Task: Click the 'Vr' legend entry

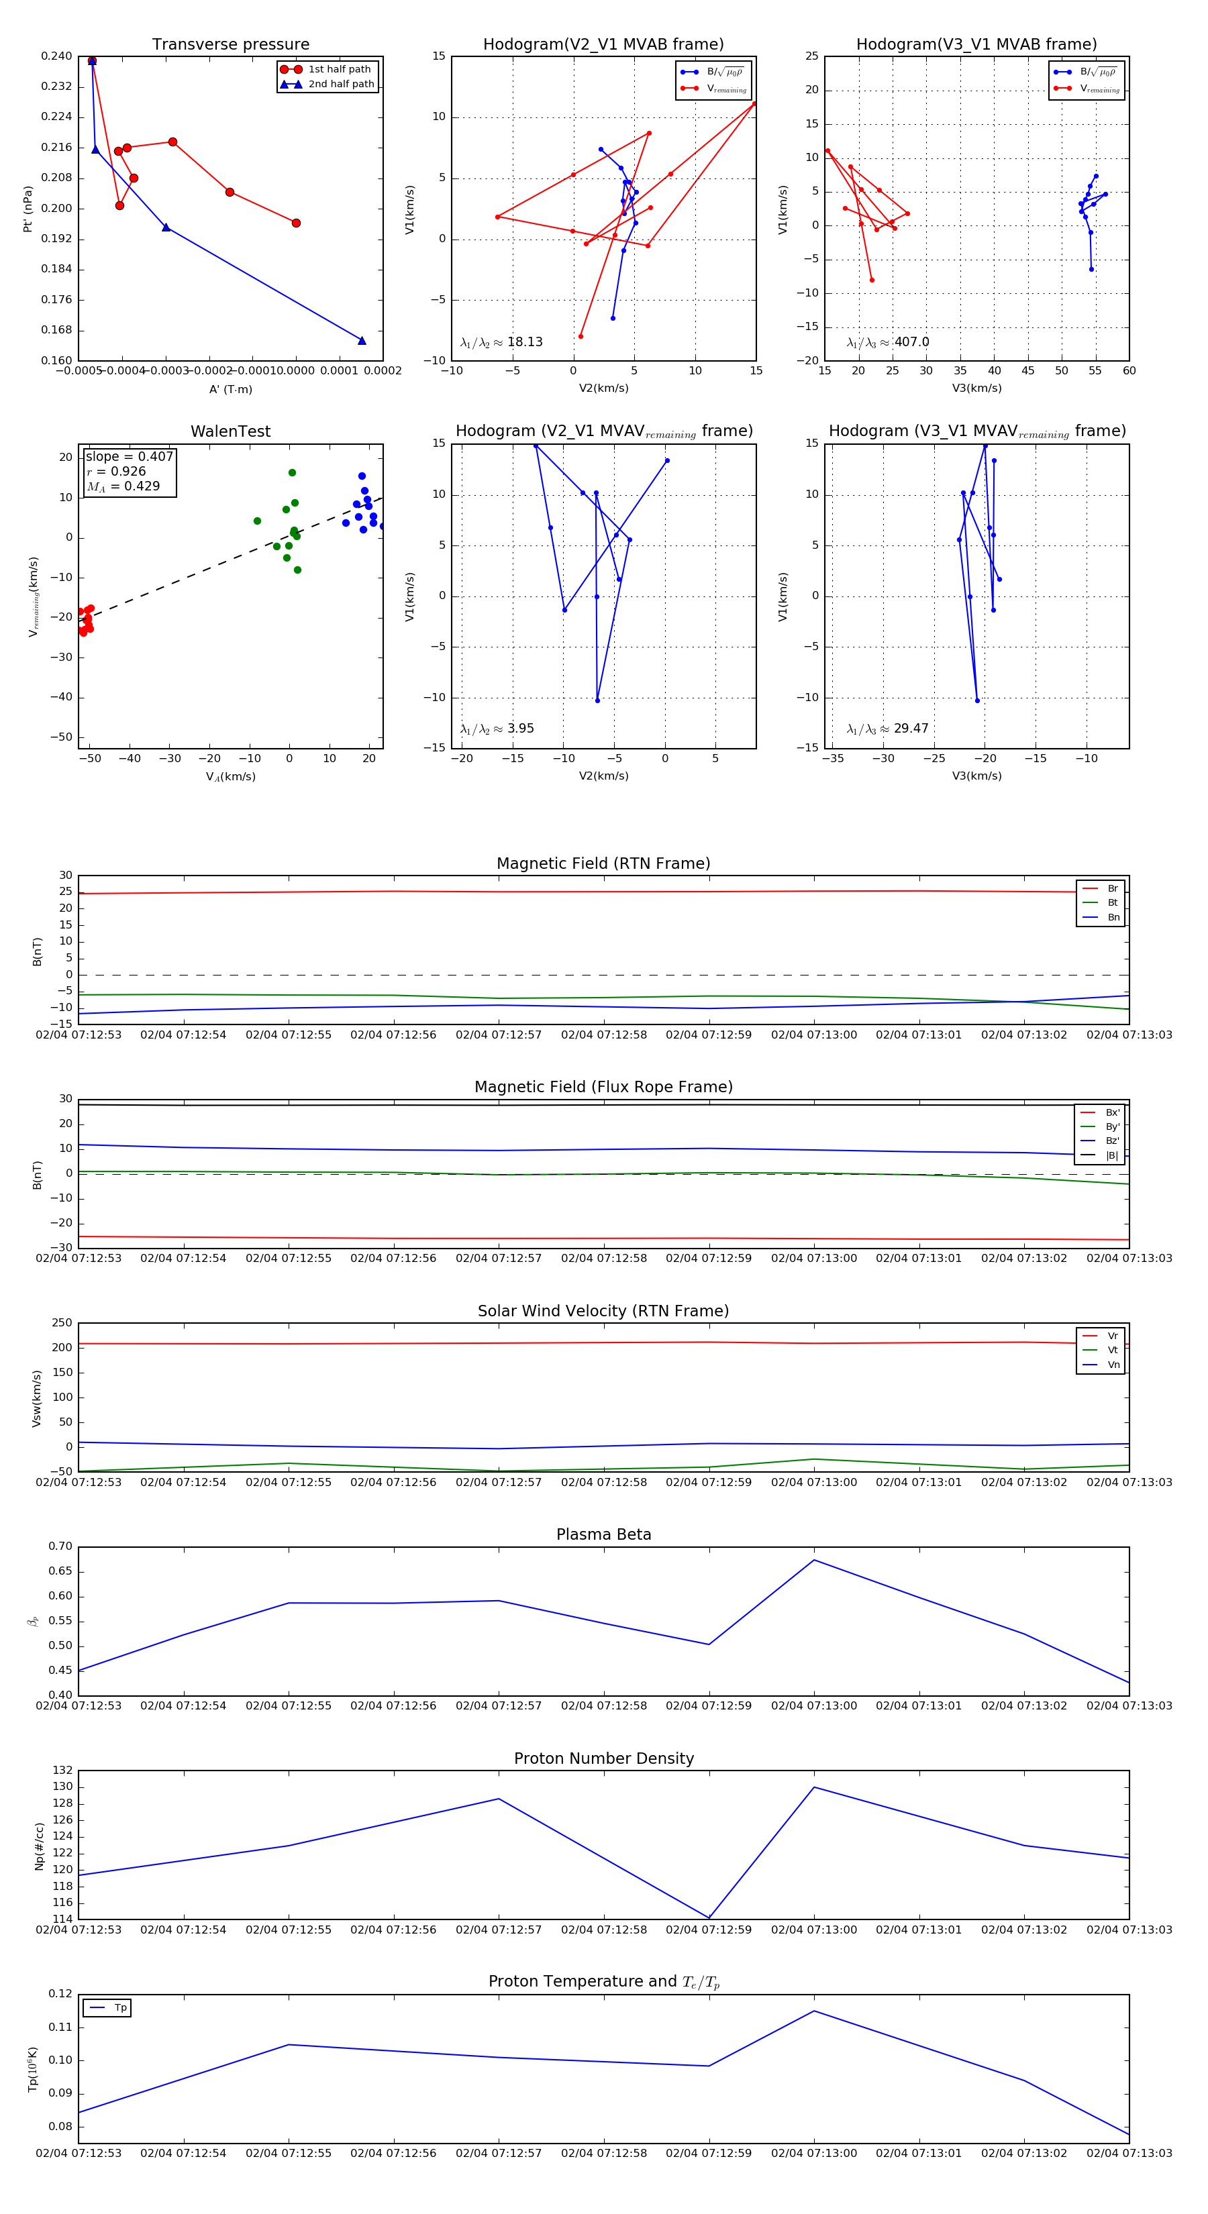Action: click(1101, 1336)
